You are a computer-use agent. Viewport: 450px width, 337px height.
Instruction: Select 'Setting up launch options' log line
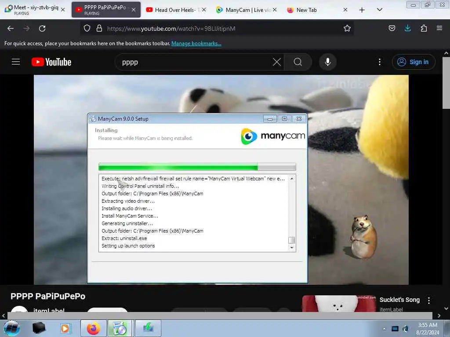pos(128,246)
